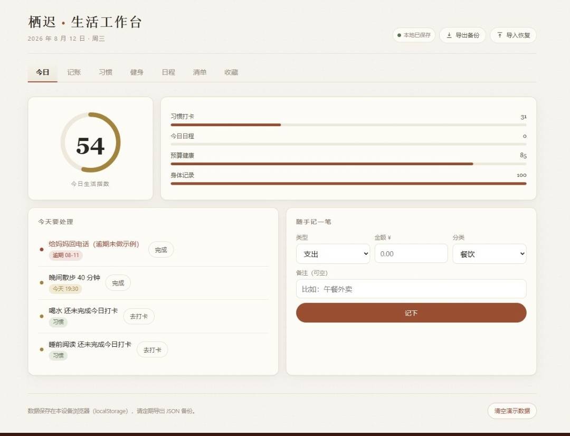Image resolution: width=570 pixels, height=436 pixels.
Task: Click 去打卡 for the 喝水 habit
Action: coord(139,316)
